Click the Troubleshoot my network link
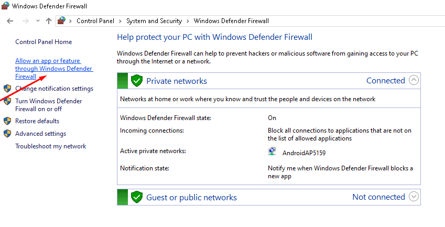The height and width of the screenshot is (227, 445). pos(50,146)
